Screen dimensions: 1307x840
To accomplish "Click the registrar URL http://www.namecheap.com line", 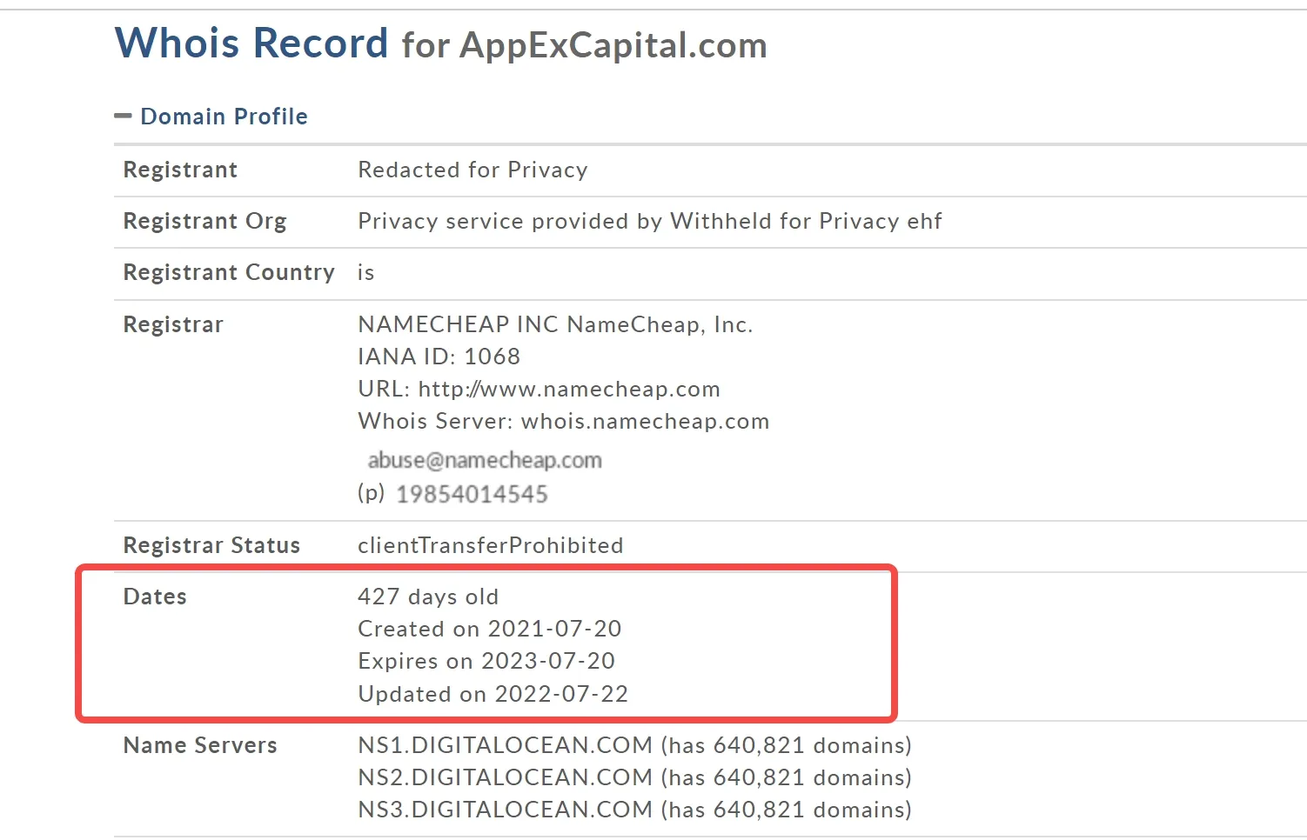I will pyautogui.click(x=540, y=389).
